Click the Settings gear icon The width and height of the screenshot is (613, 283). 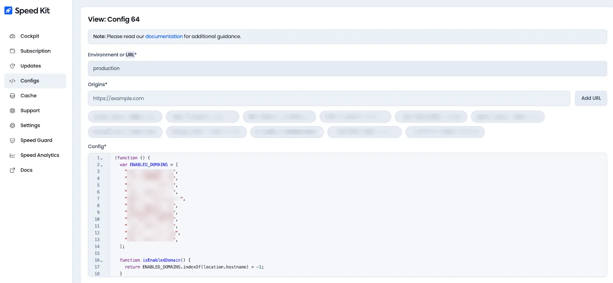[x=12, y=125]
